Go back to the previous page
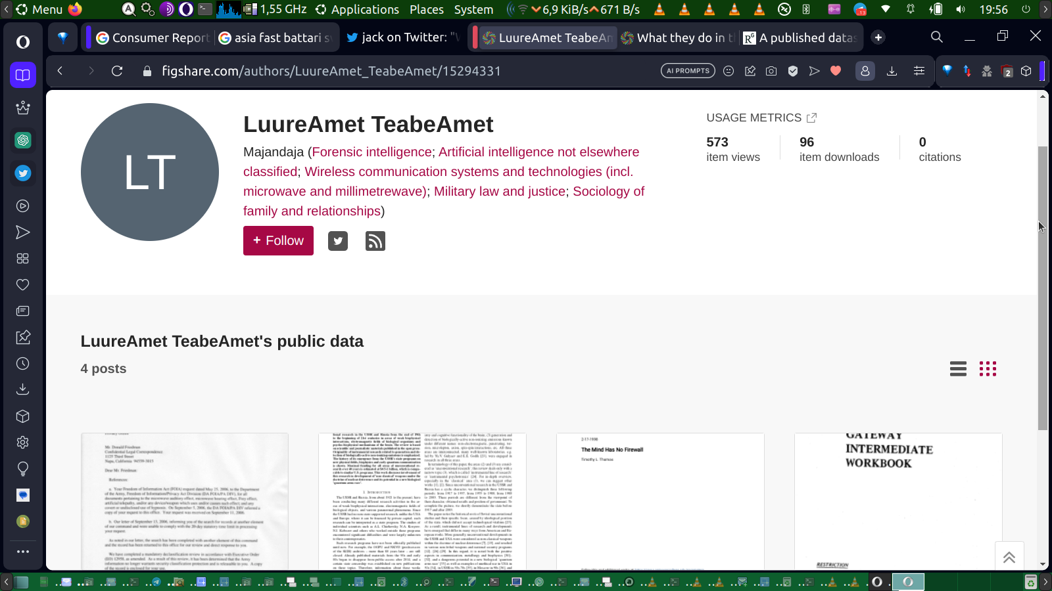This screenshot has height=591, width=1052. coord(60,71)
